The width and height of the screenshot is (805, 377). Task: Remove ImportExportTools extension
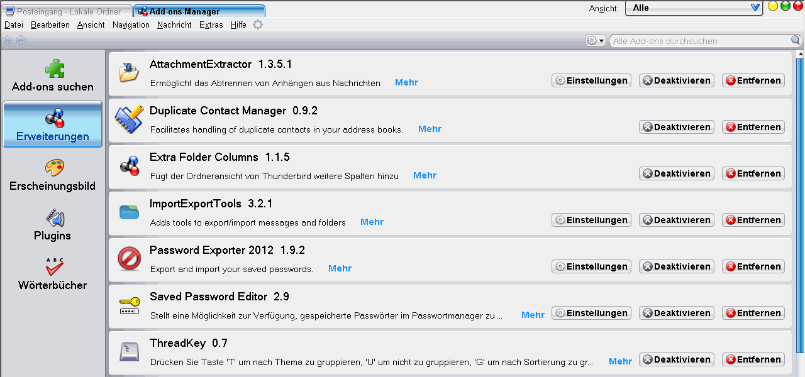click(753, 220)
